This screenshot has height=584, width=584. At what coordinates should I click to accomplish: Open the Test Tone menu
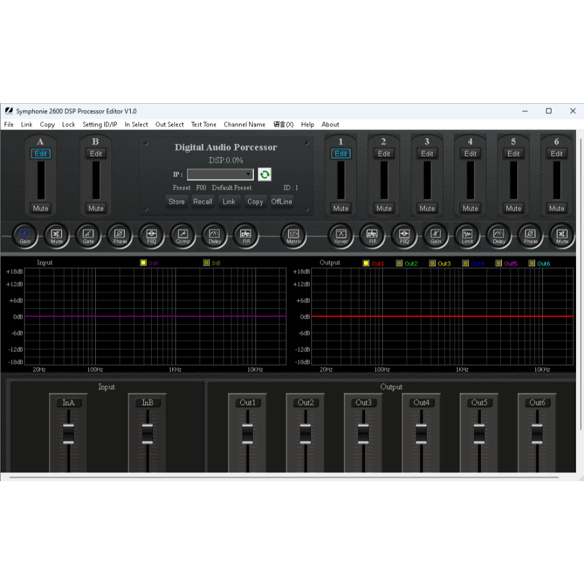pyautogui.click(x=204, y=124)
